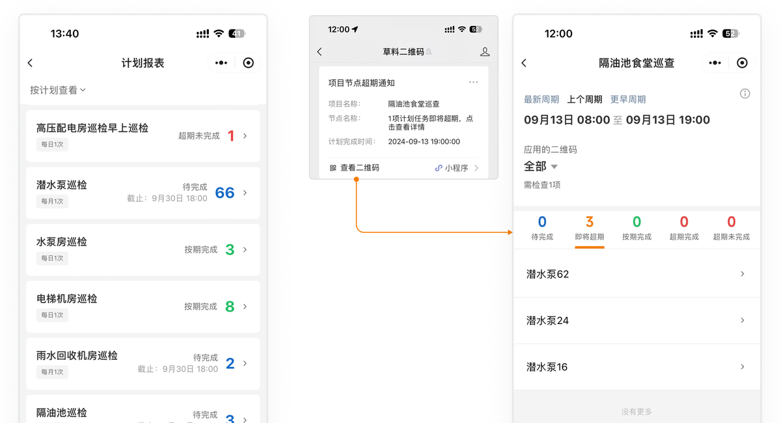Screen dimensions: 781x423
Task: Open the three-dots menu on 计划报表 header
Action: 221,63
